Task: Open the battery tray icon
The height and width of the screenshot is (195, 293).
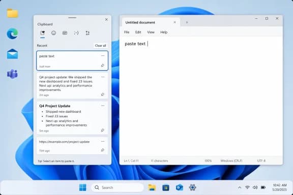Action: pos(263,187)
